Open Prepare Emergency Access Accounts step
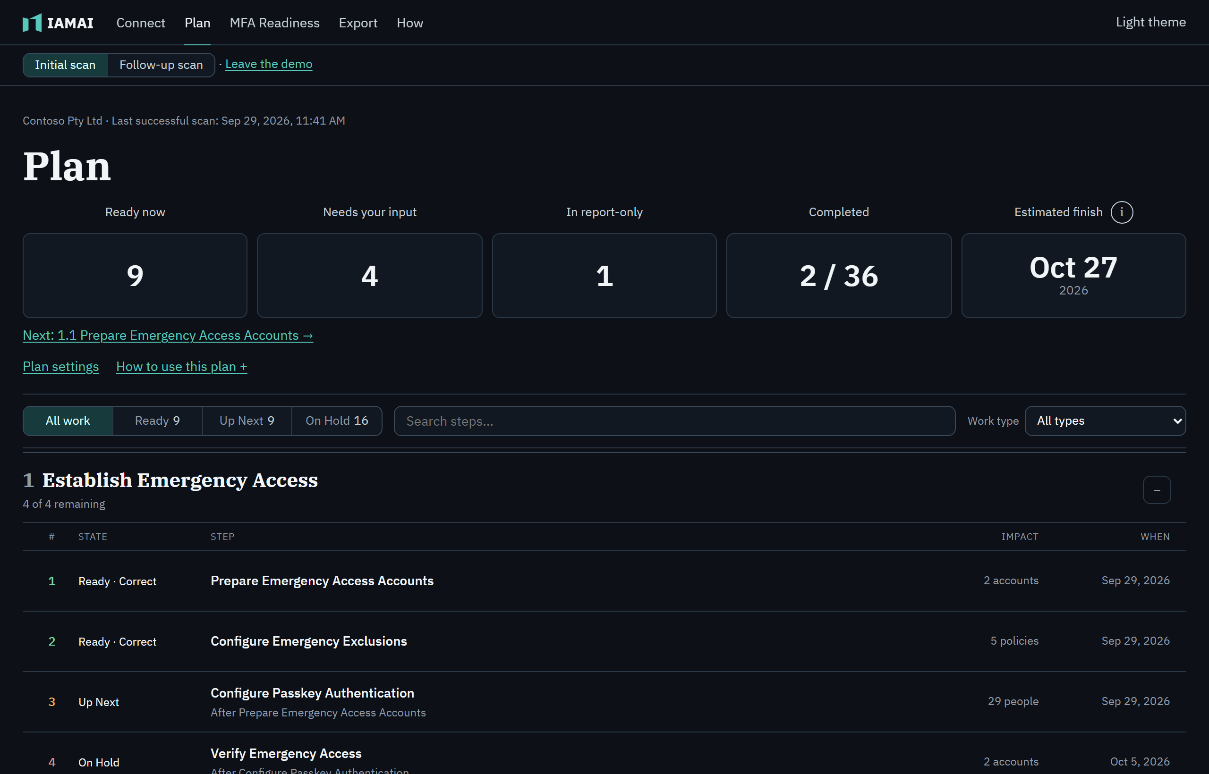 point(322,580)
